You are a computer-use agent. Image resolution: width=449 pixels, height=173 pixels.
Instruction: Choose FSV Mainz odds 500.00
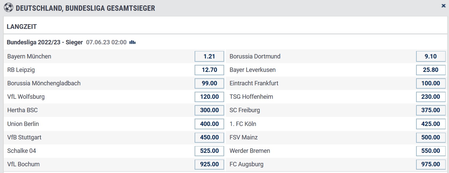point(431,137)
